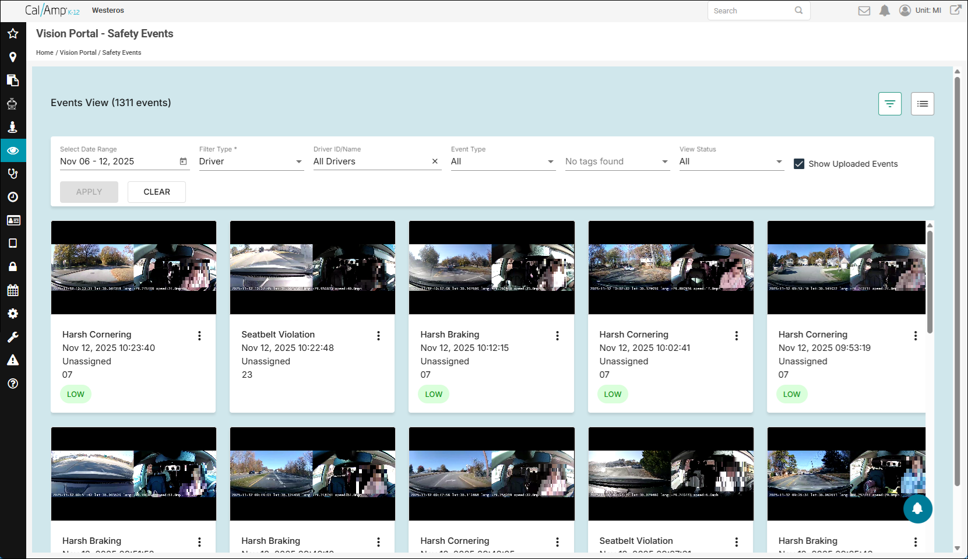Open the warning triangle alerts icon

pyautogui.click(x=13, y=360)
